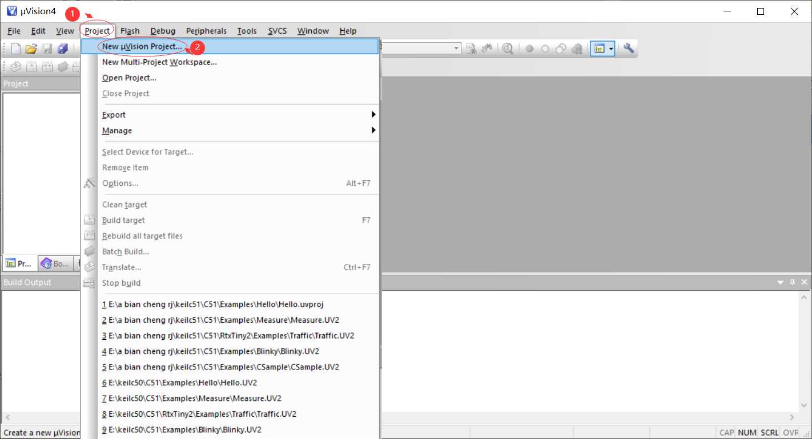Click Build Output scrollbar right arrow
Screen dimensions: 812x439
[791, 417]
